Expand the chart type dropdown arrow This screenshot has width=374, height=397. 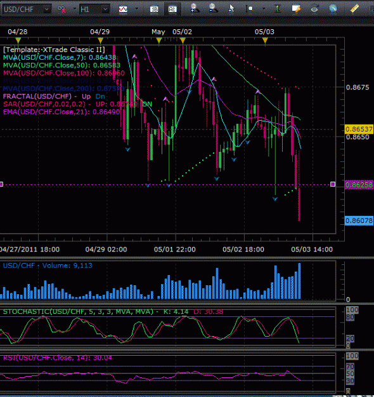[x=137, y=9]
